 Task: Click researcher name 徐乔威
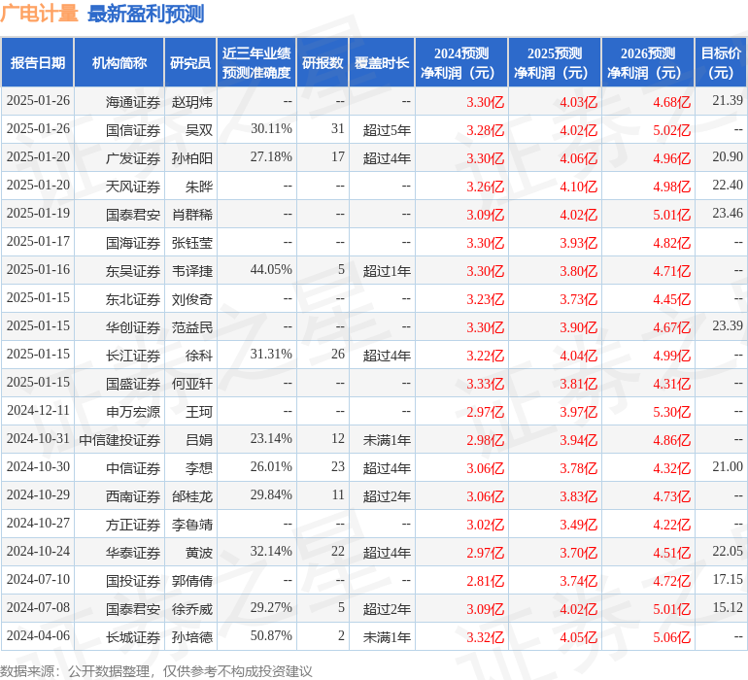tap(191, 609)
